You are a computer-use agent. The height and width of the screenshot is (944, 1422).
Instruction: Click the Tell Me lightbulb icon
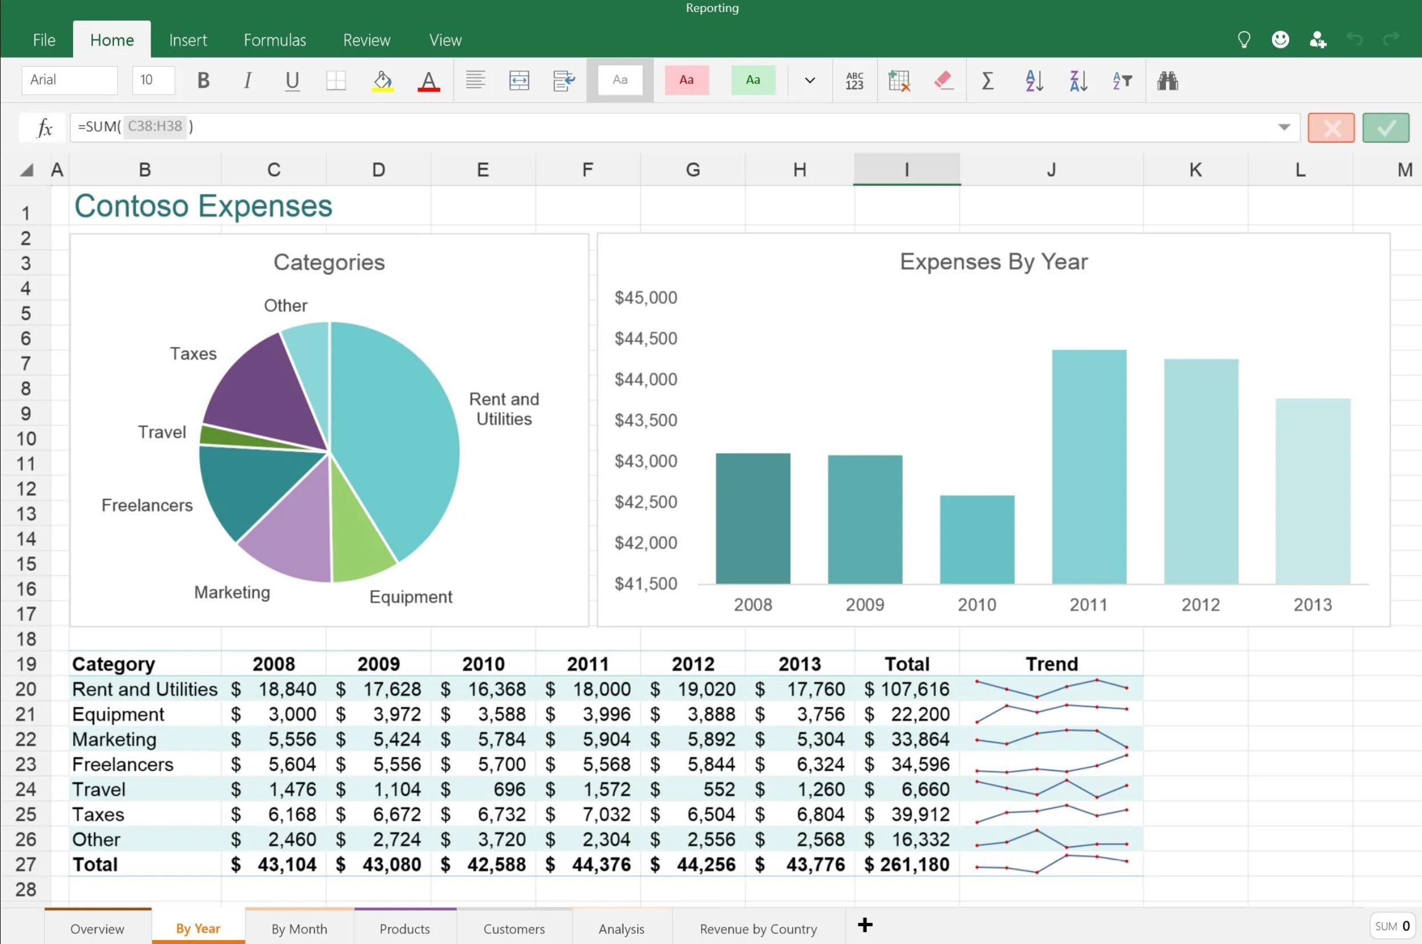(x=1244, y=40)
